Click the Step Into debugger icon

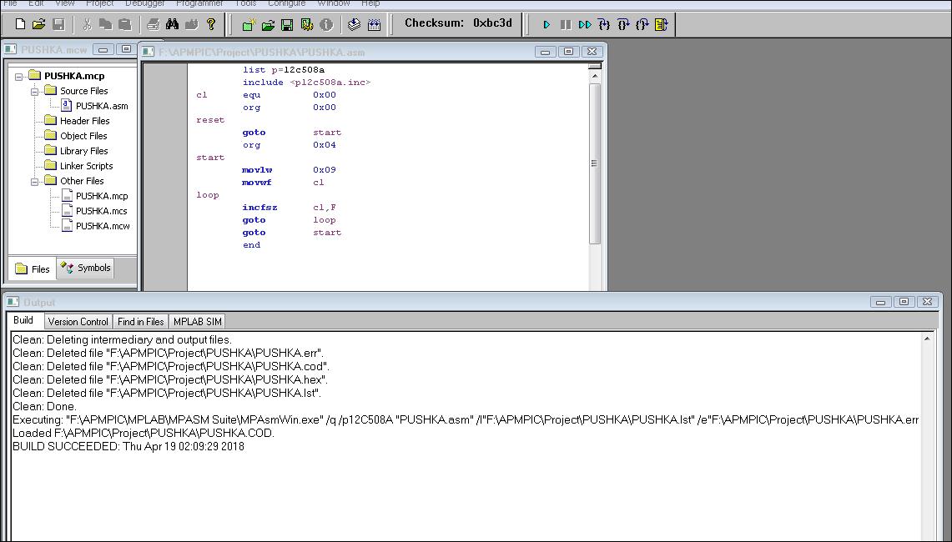click(604, 25)
